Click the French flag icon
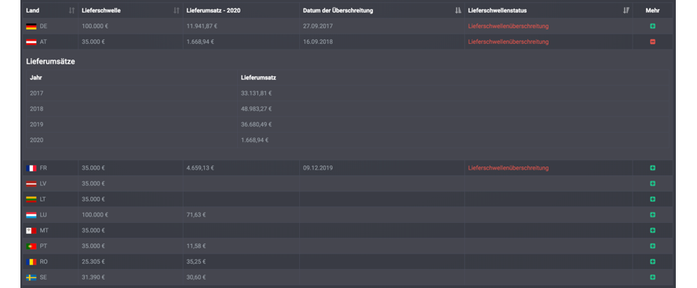 pyautogui.click(x=31, y=169)
